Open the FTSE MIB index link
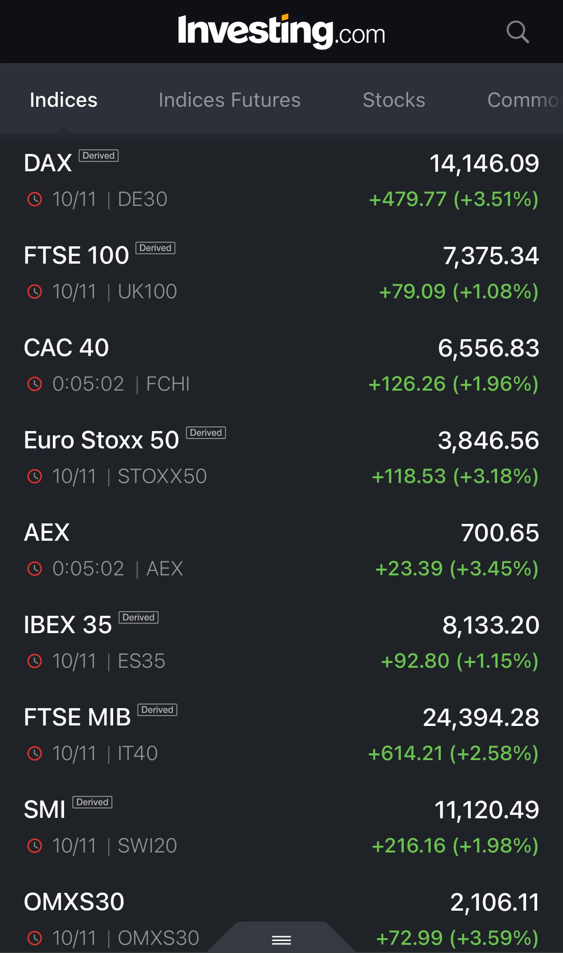This screenshot has height=953, width=563. (x=77, y=717)
